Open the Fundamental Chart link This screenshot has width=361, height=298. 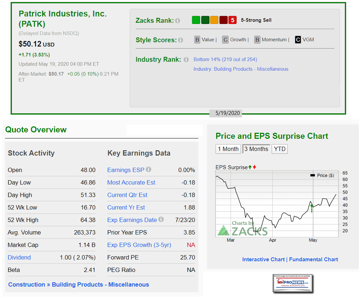[x=313, y=259]
